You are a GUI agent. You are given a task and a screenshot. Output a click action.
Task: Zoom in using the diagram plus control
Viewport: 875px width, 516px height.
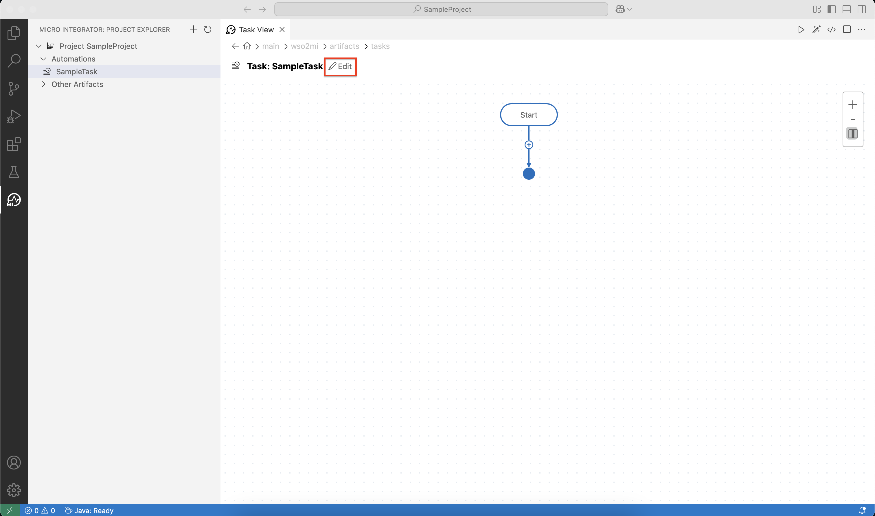(853, 104)
